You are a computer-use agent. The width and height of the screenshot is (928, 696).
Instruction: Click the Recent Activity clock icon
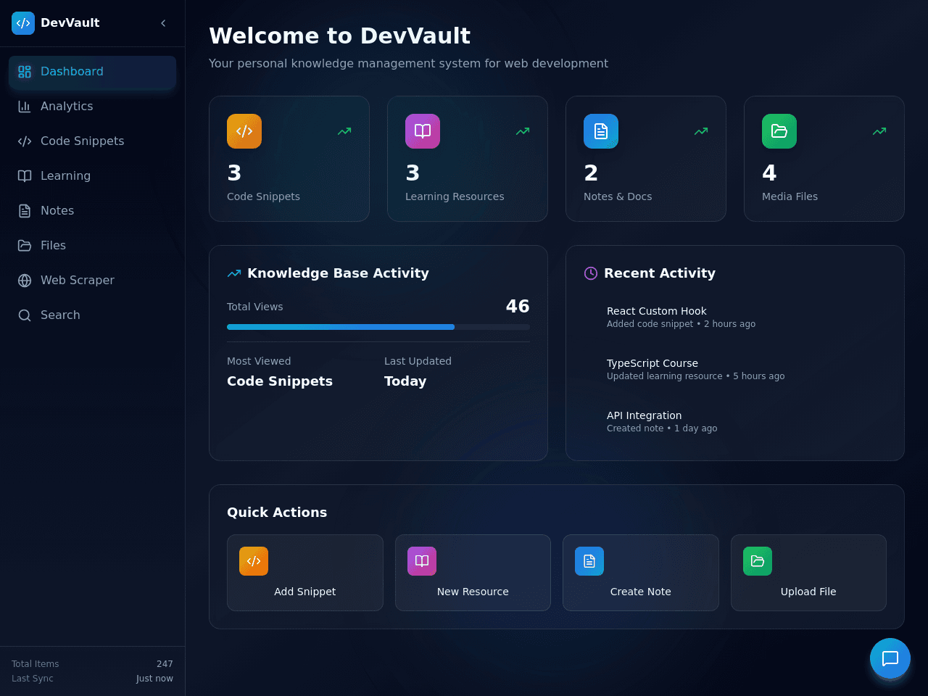coord(591,273)
